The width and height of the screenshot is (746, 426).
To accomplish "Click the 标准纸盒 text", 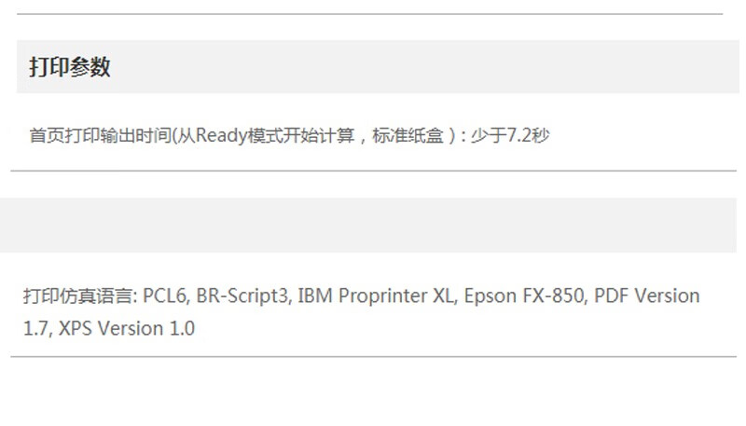I will (408, 135).
